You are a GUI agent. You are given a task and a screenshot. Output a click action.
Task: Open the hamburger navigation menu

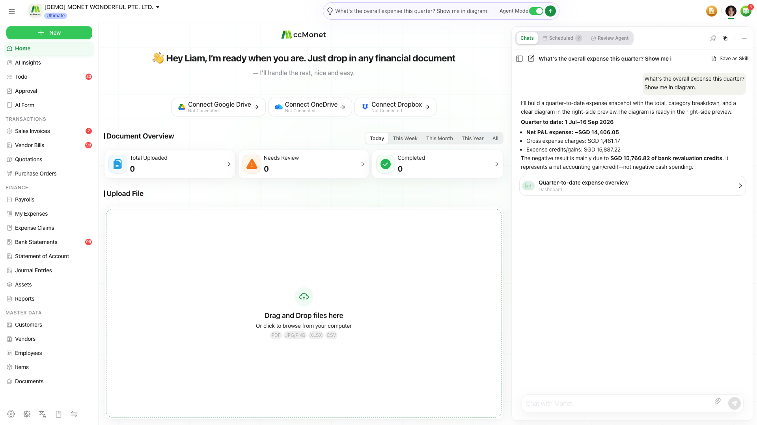[12, 11]
